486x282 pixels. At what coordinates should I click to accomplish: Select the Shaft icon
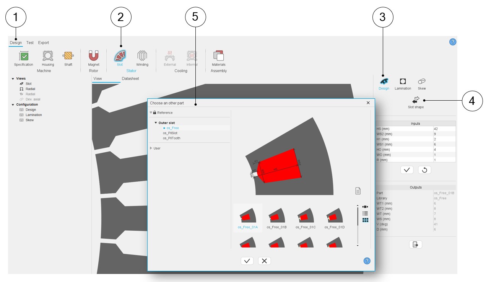pos(68,56)
